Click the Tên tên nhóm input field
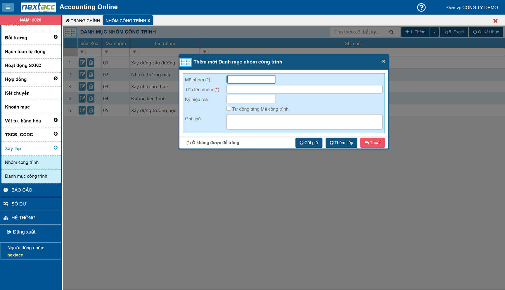 pos(304,89)
